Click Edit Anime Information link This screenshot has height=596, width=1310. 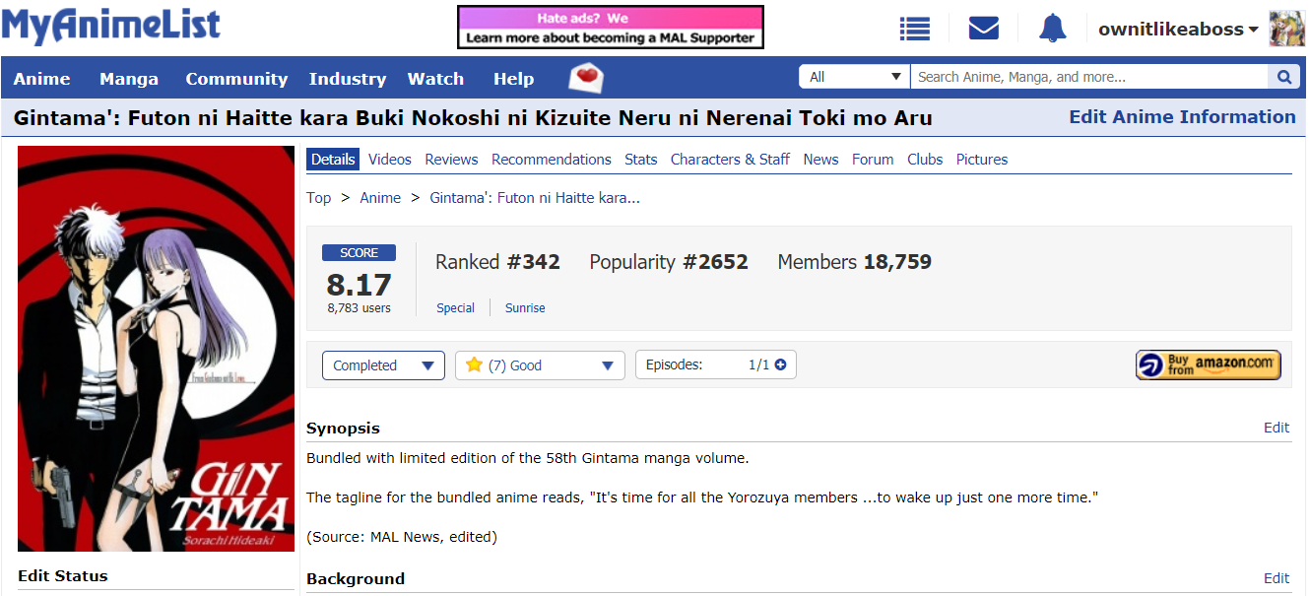point(1182,117)
